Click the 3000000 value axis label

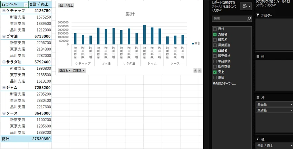pos(63,23)
